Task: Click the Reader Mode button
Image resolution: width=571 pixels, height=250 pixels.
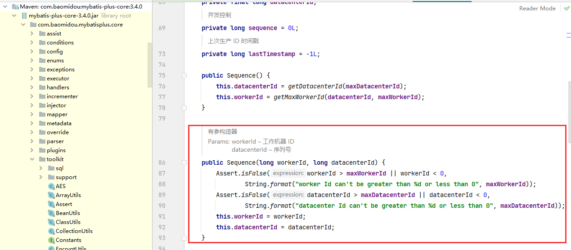Action: [x=537, y=9]
